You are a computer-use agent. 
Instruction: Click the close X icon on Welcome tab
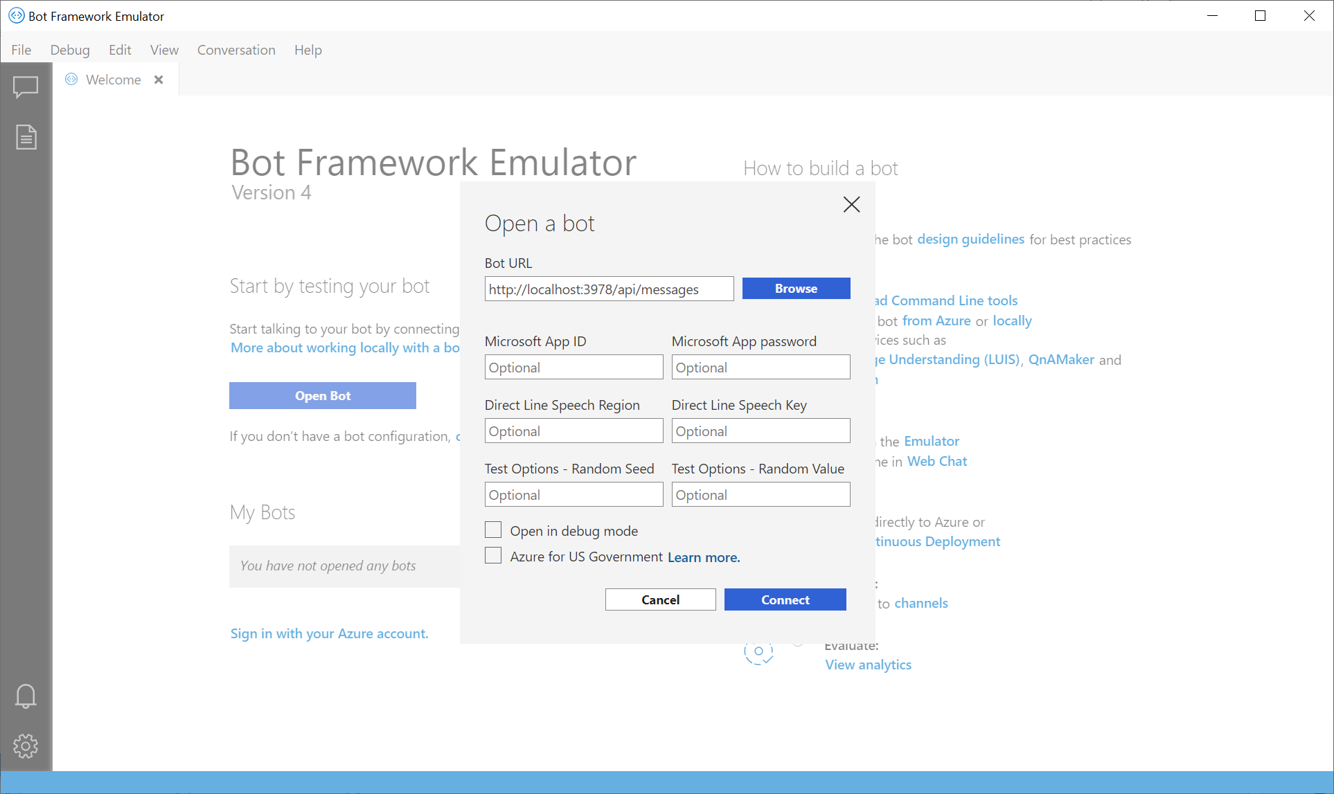click(159, 80)
